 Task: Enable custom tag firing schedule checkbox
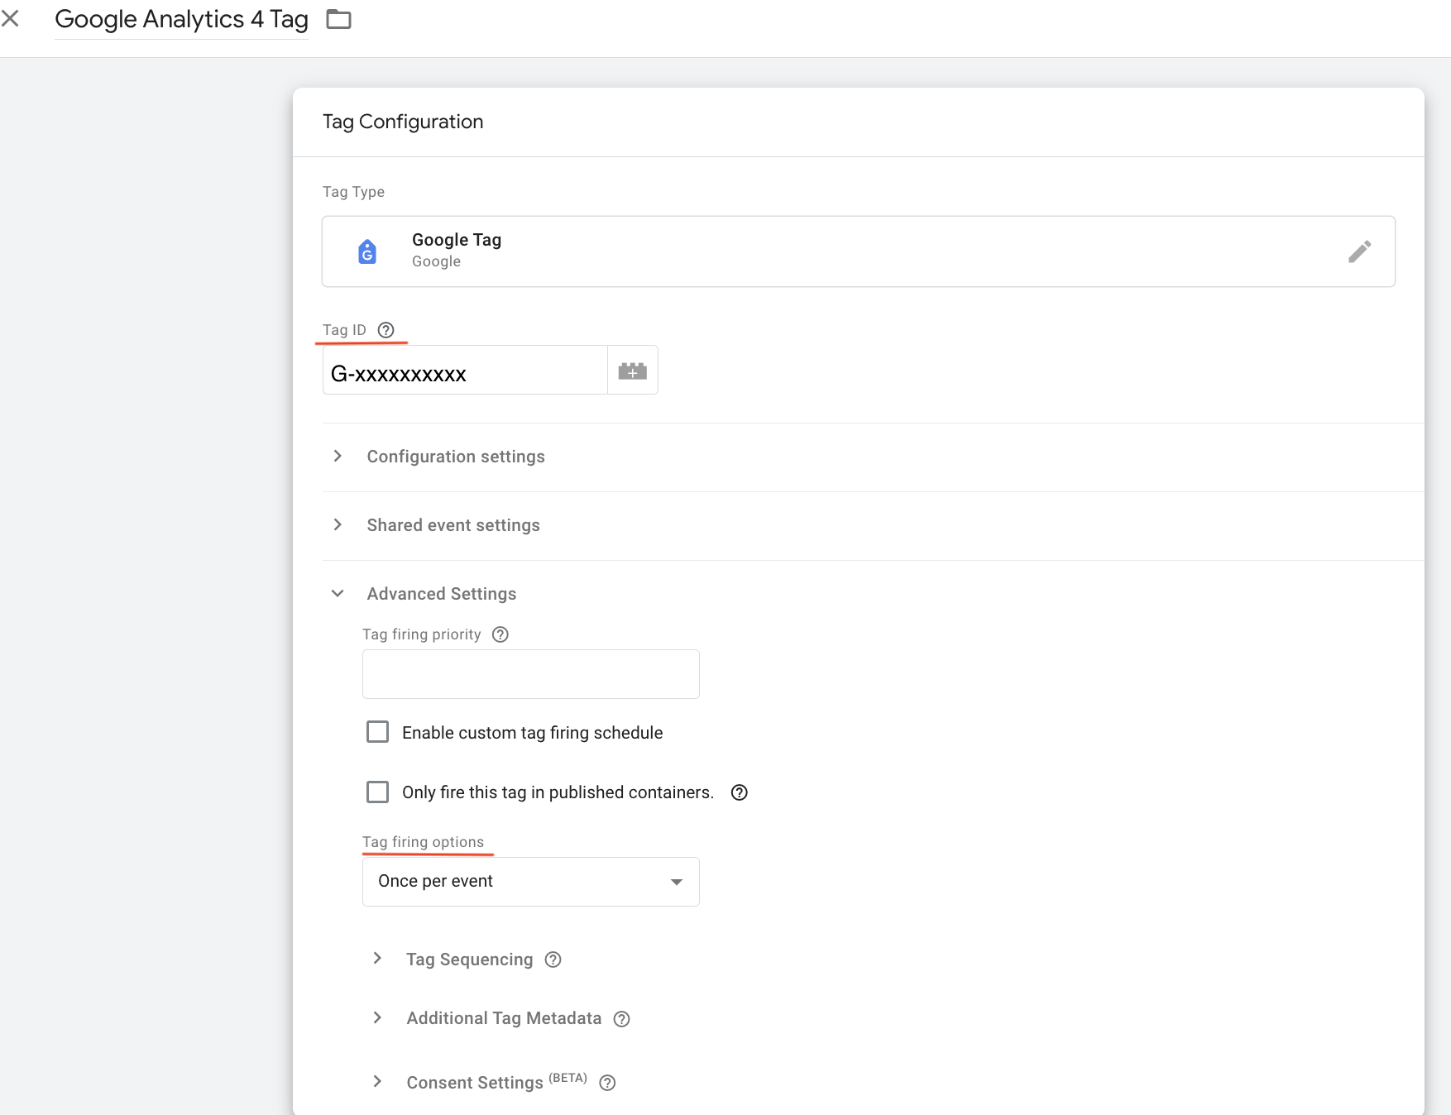click(x=377, y=732)
